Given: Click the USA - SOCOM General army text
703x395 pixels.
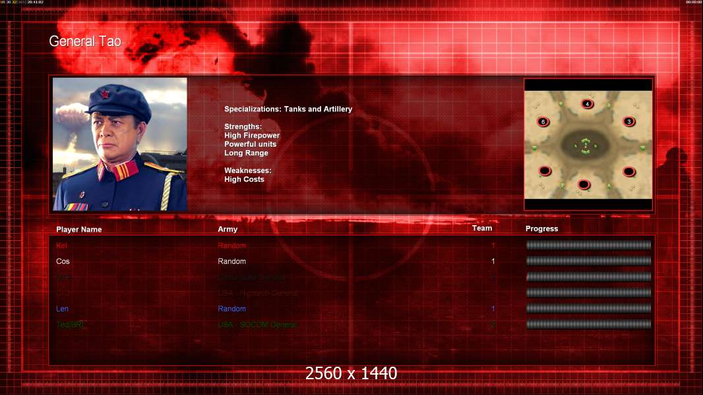Looking at the screenshot, I should click(257, 325).
